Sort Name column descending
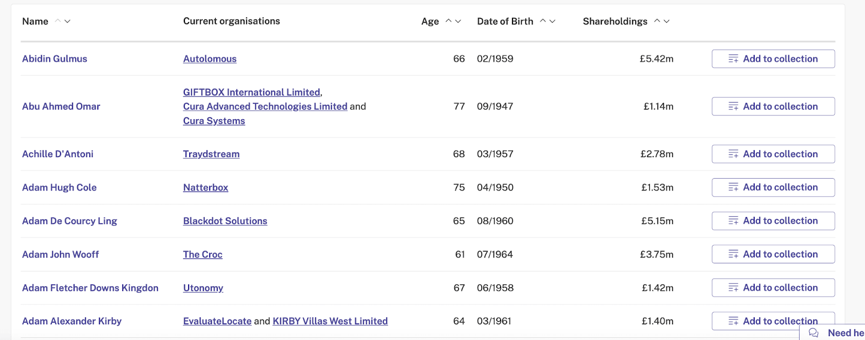 point(68,21)
